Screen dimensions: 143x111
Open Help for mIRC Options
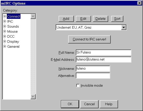[109, 104]
